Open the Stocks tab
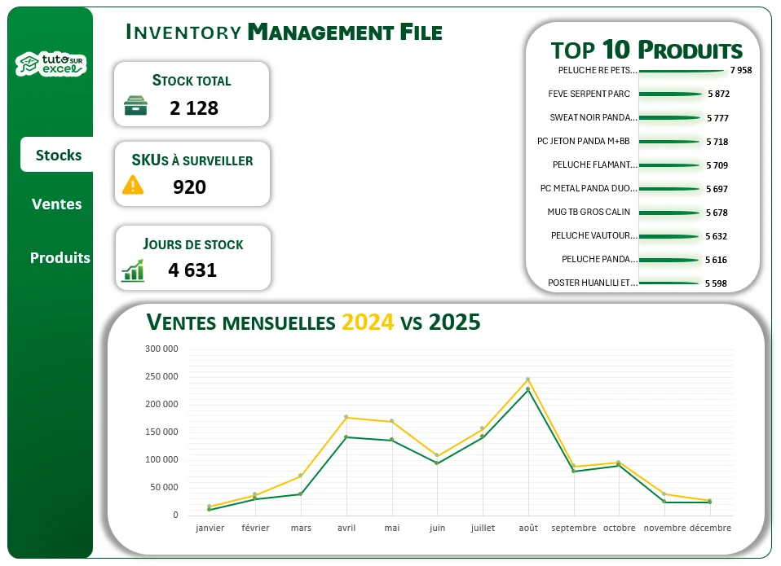 coord(58,155)
